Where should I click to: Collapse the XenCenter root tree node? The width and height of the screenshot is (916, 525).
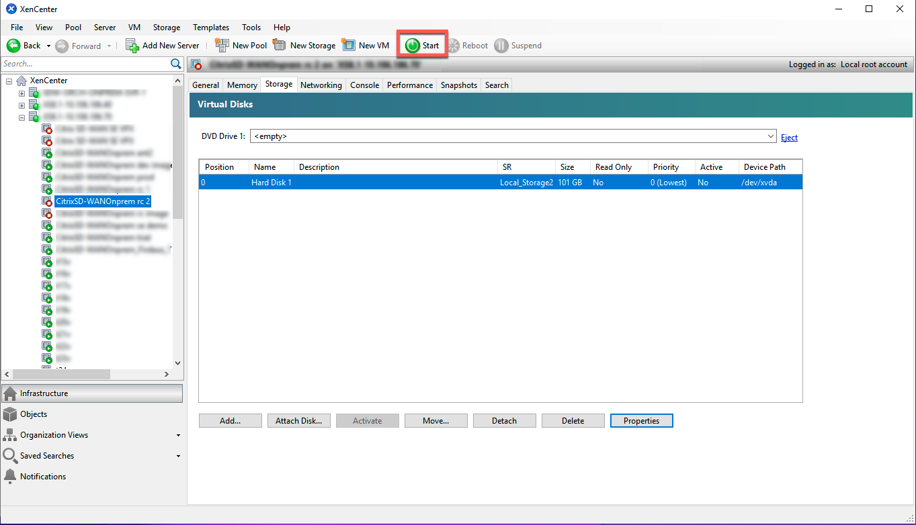pyautogui.click(x=9, y=81)
